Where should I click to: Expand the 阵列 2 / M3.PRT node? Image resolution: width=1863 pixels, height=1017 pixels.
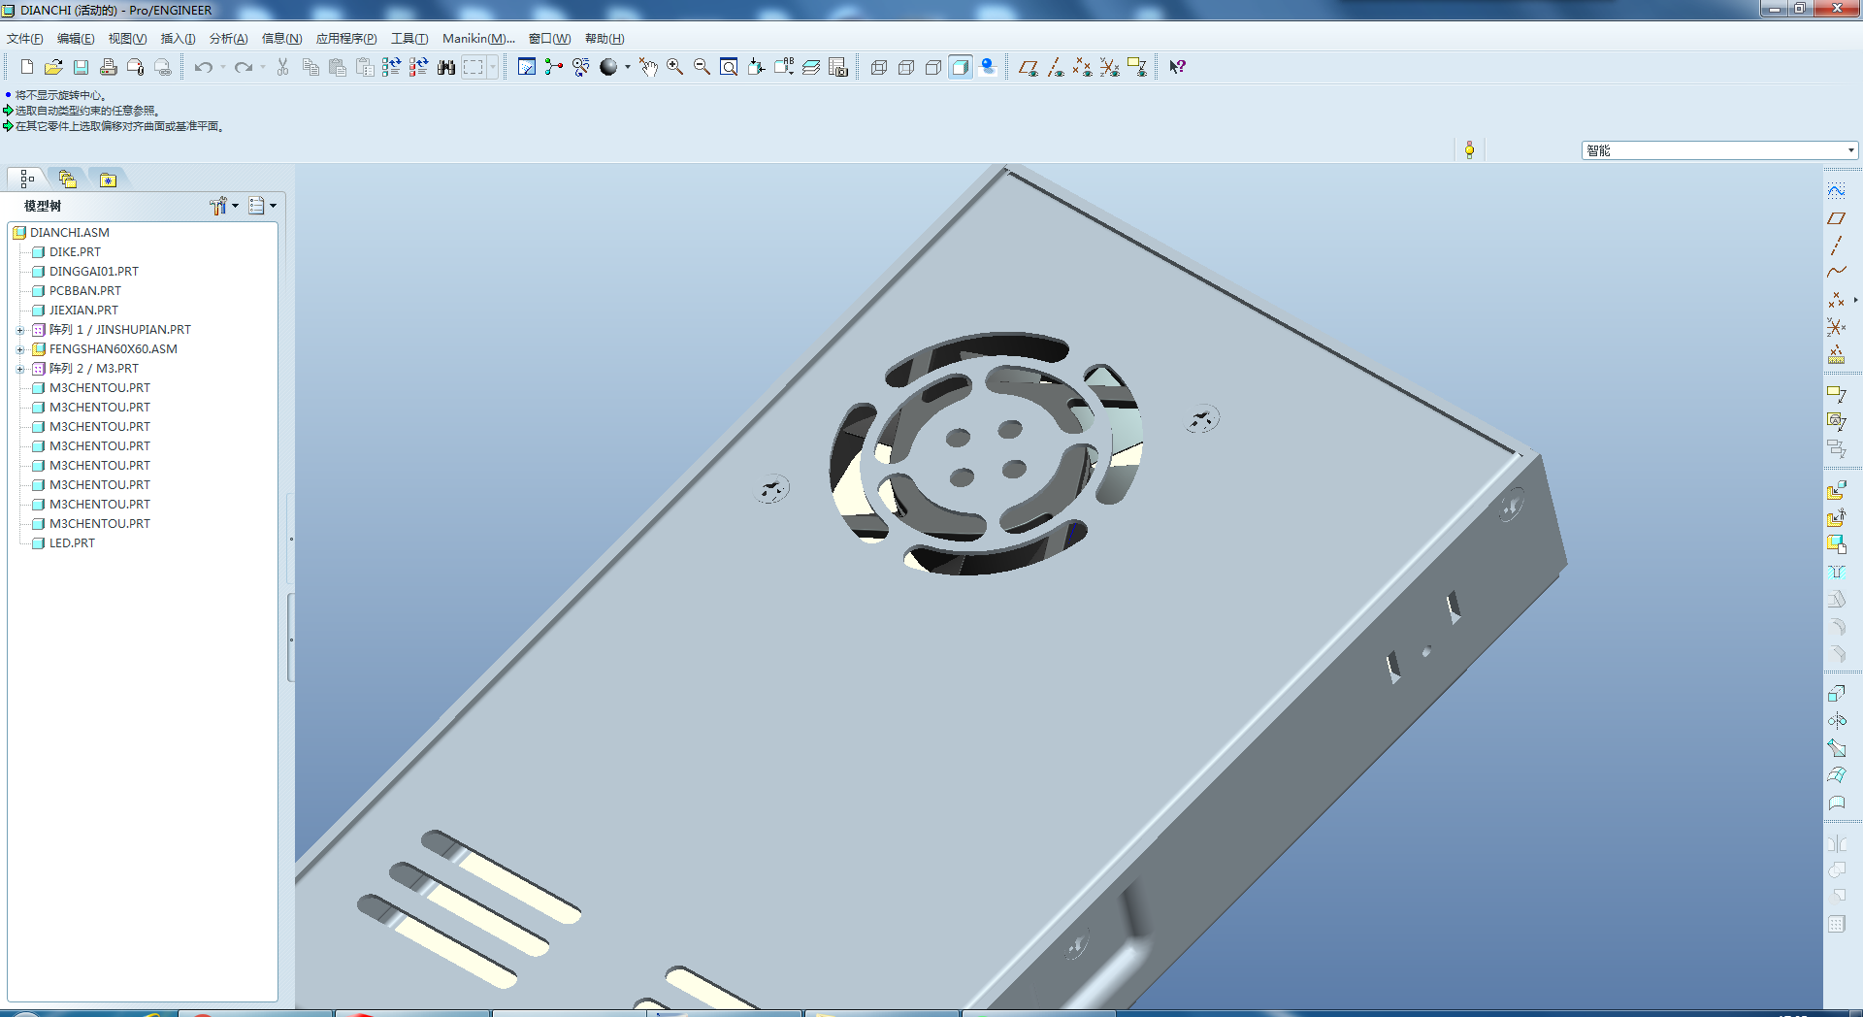click(20, 369)
